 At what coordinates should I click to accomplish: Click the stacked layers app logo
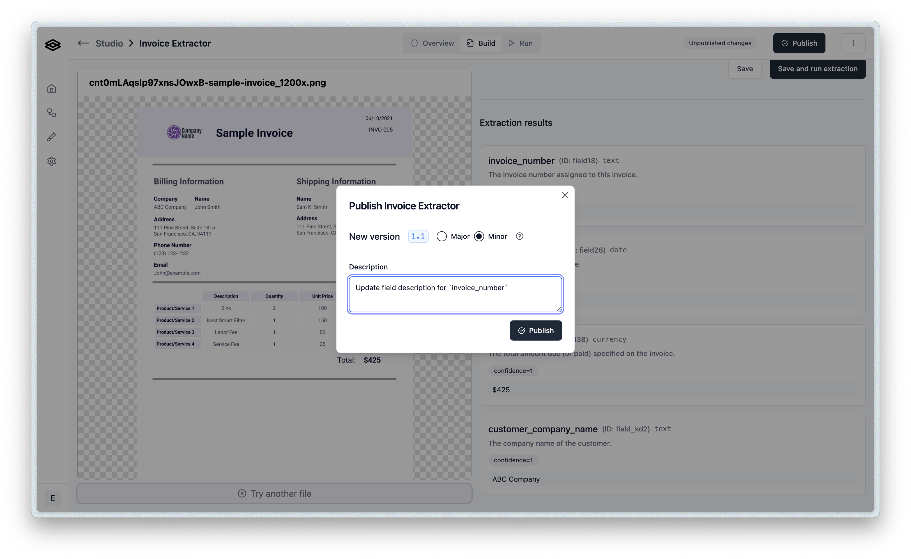[x=52, y=45]
